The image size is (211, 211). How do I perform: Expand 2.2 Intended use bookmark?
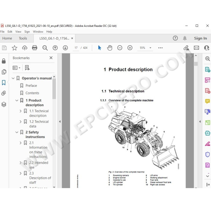(x=20, y=163)
